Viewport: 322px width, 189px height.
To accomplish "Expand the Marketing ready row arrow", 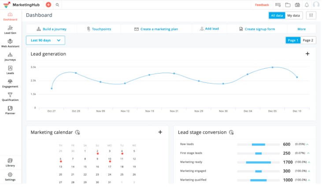I will [x=309, y=162].
